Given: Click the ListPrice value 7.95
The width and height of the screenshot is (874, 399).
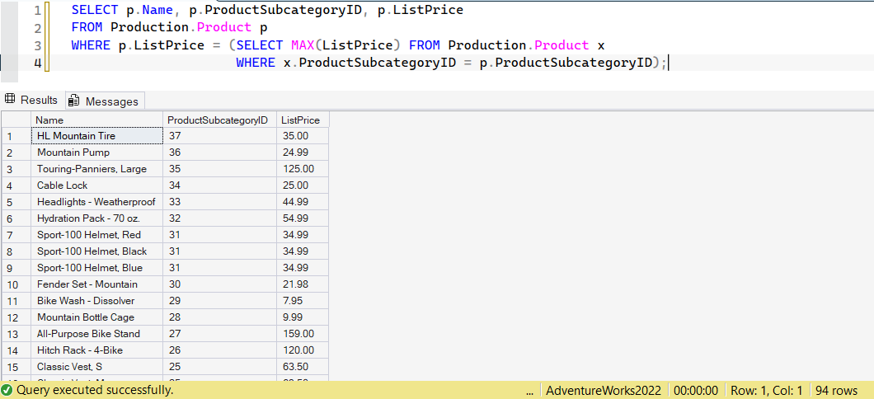Looking at the screenshot, I should pos(303,301).
